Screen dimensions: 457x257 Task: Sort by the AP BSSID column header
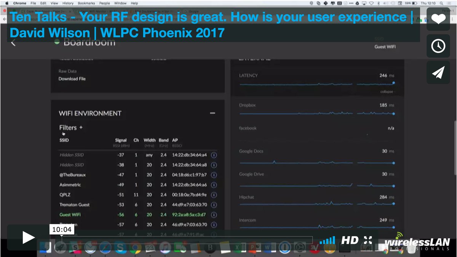[x=175, y=140]
